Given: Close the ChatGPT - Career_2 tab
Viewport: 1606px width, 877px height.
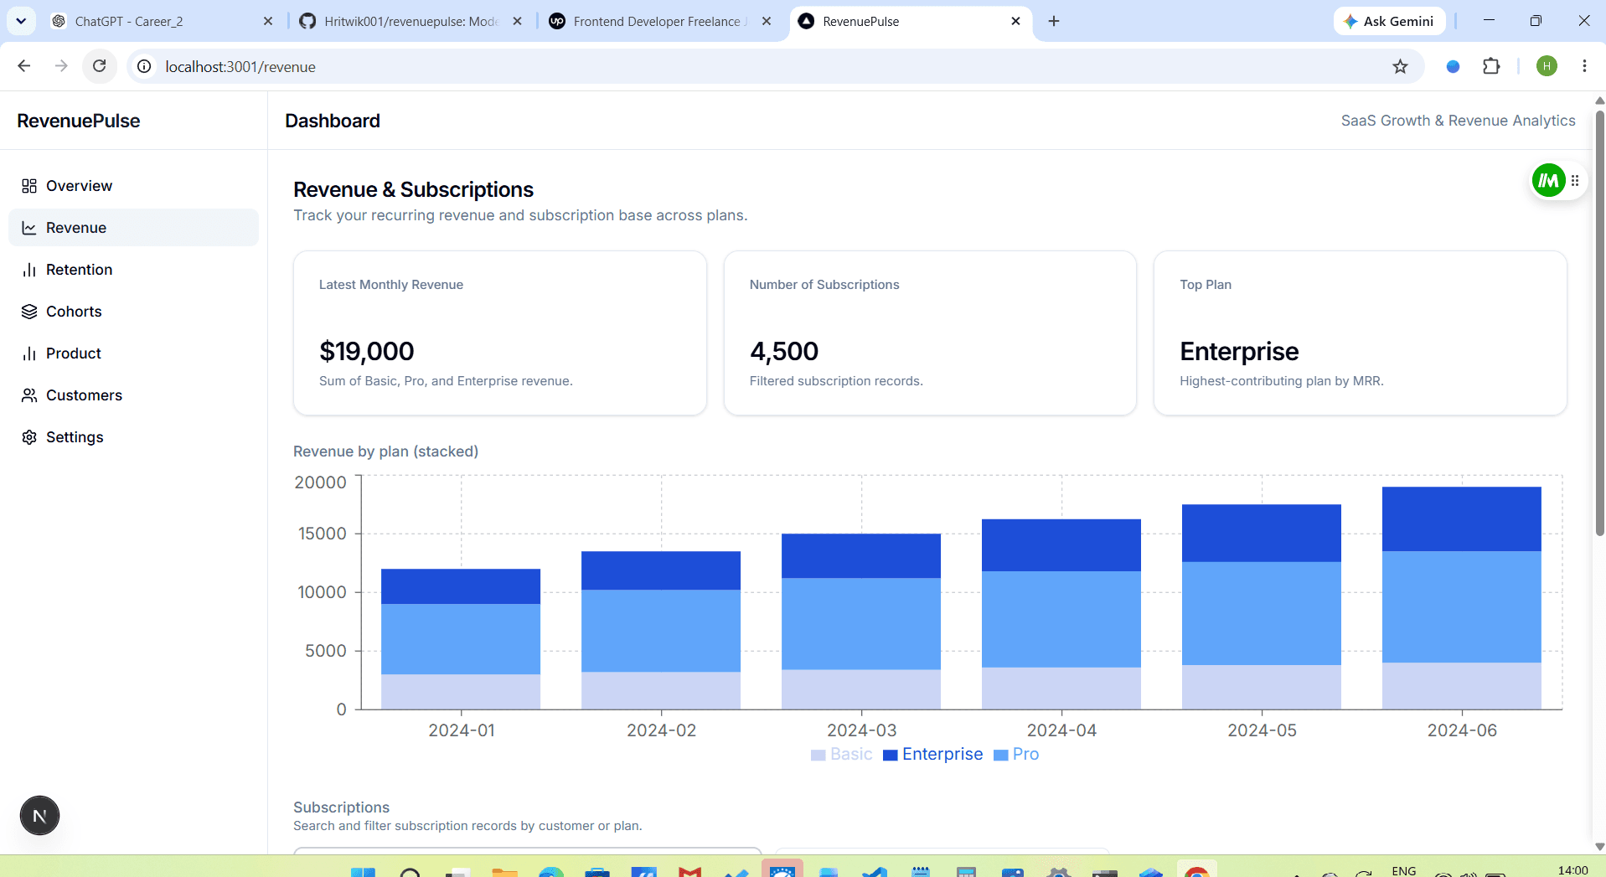Looking at the screenshot, I should pos(268,22).
